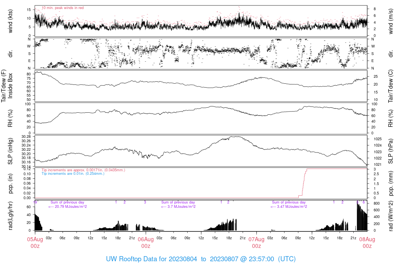Click the RH (%) left axis label
Screen dimensions: 402x275
click(x=10, y=119)
